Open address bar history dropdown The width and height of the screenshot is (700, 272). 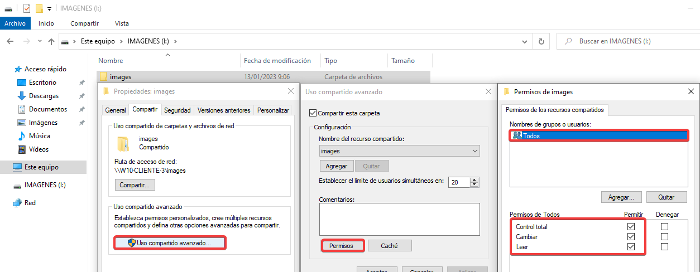click(x=524, y=41)
